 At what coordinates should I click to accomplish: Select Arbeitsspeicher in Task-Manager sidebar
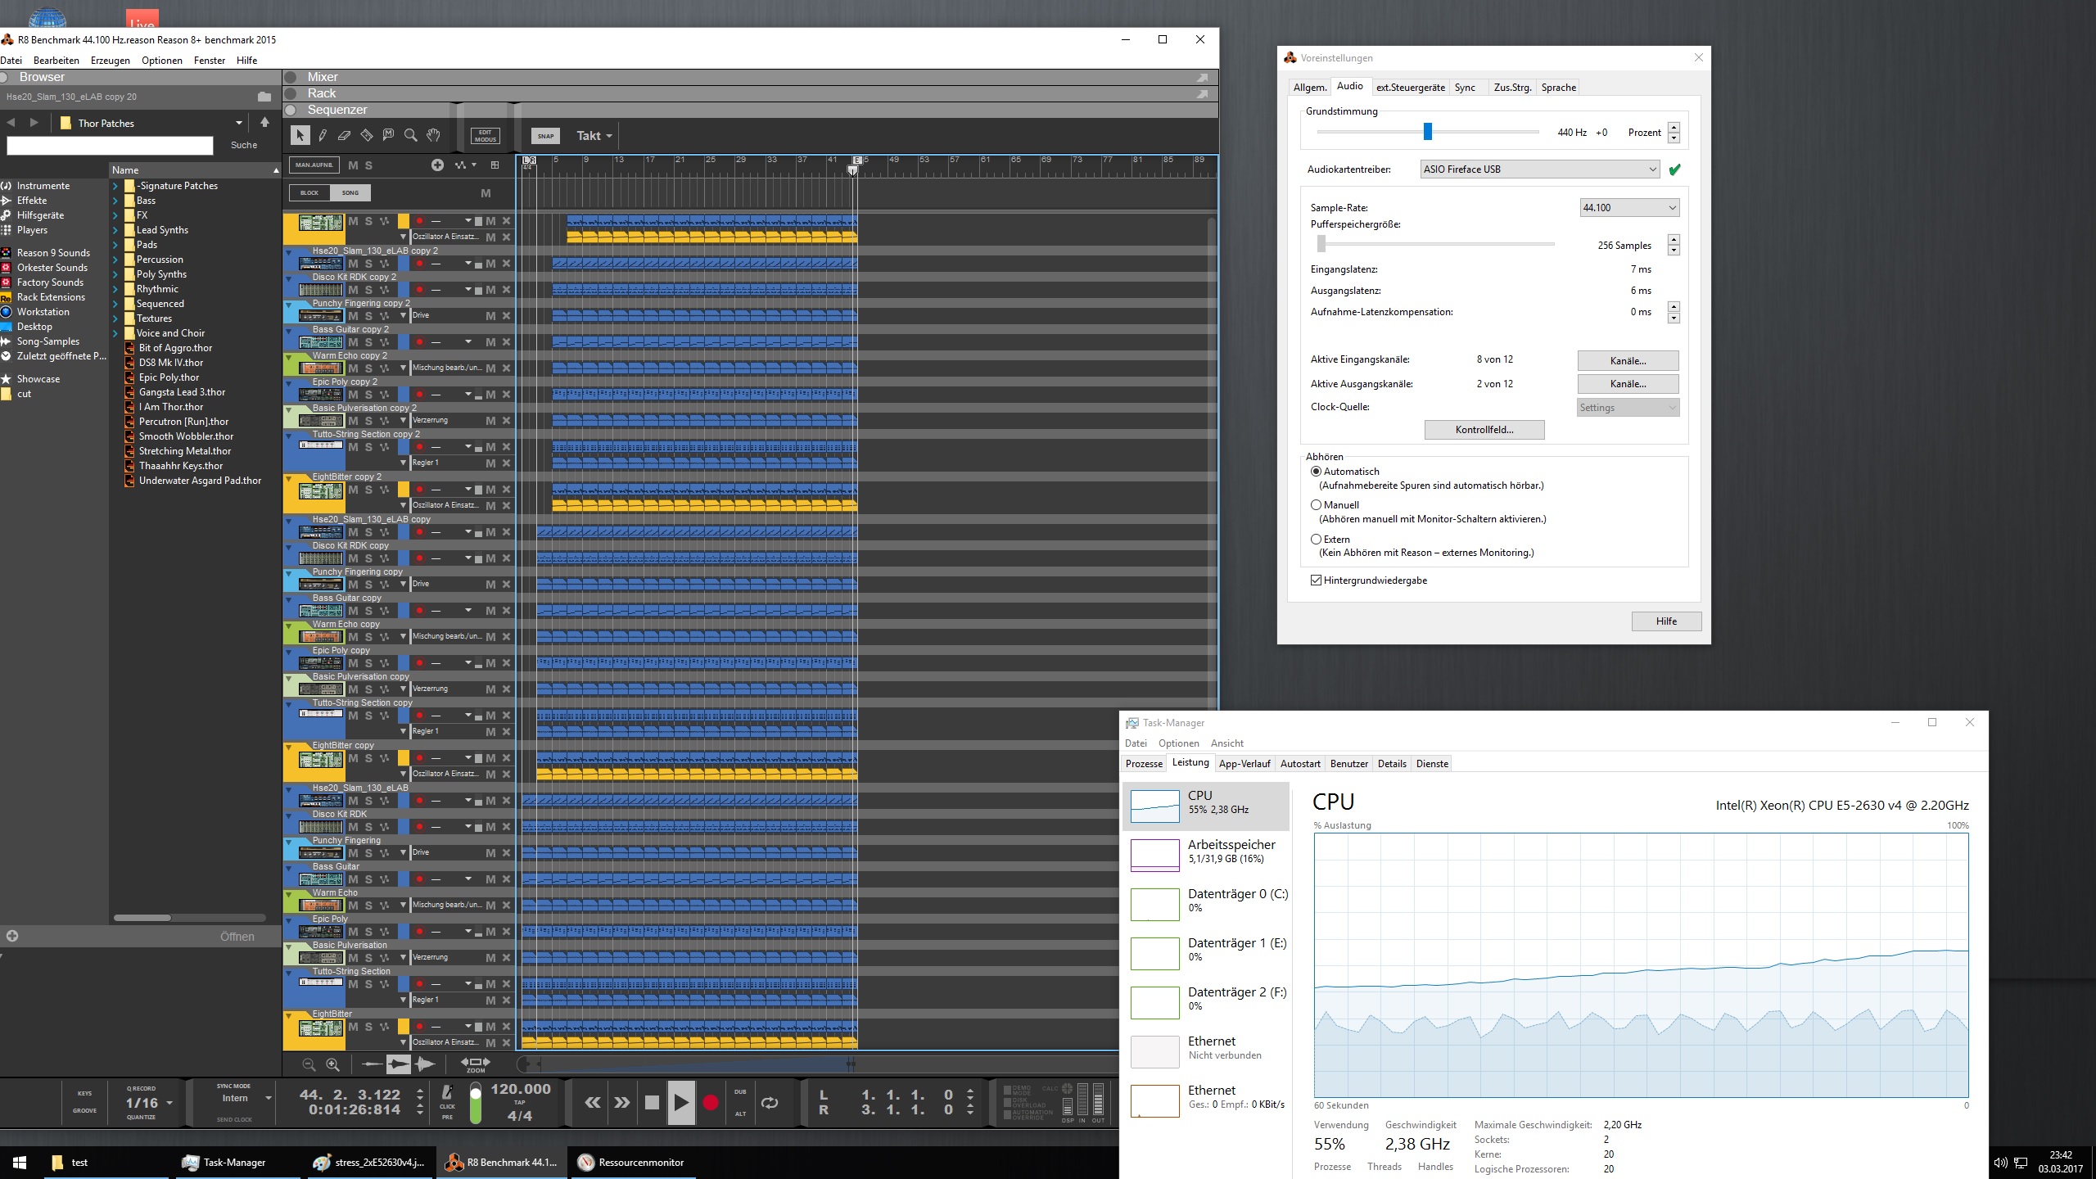pyautogui.click(x=1206, y=855)
